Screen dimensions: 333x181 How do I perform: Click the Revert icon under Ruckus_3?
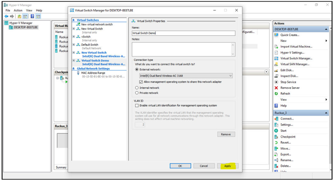coord(276,143)
